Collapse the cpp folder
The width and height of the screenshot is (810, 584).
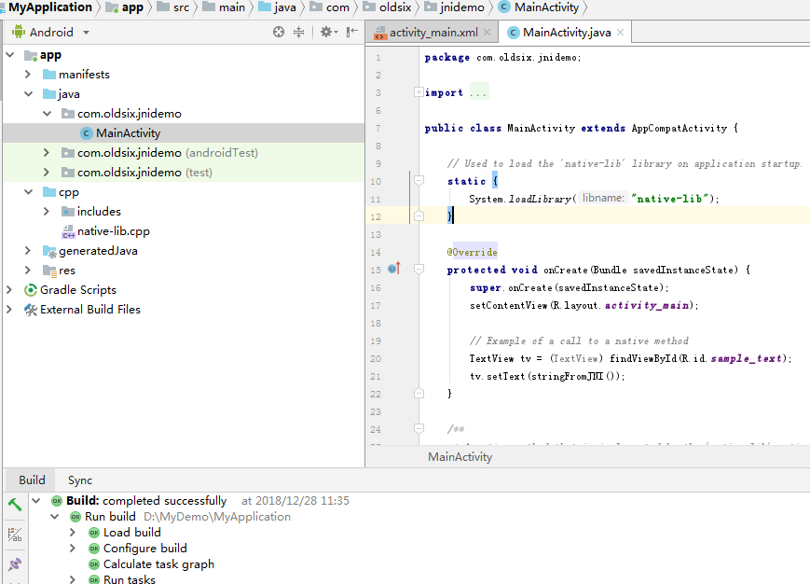28,192
